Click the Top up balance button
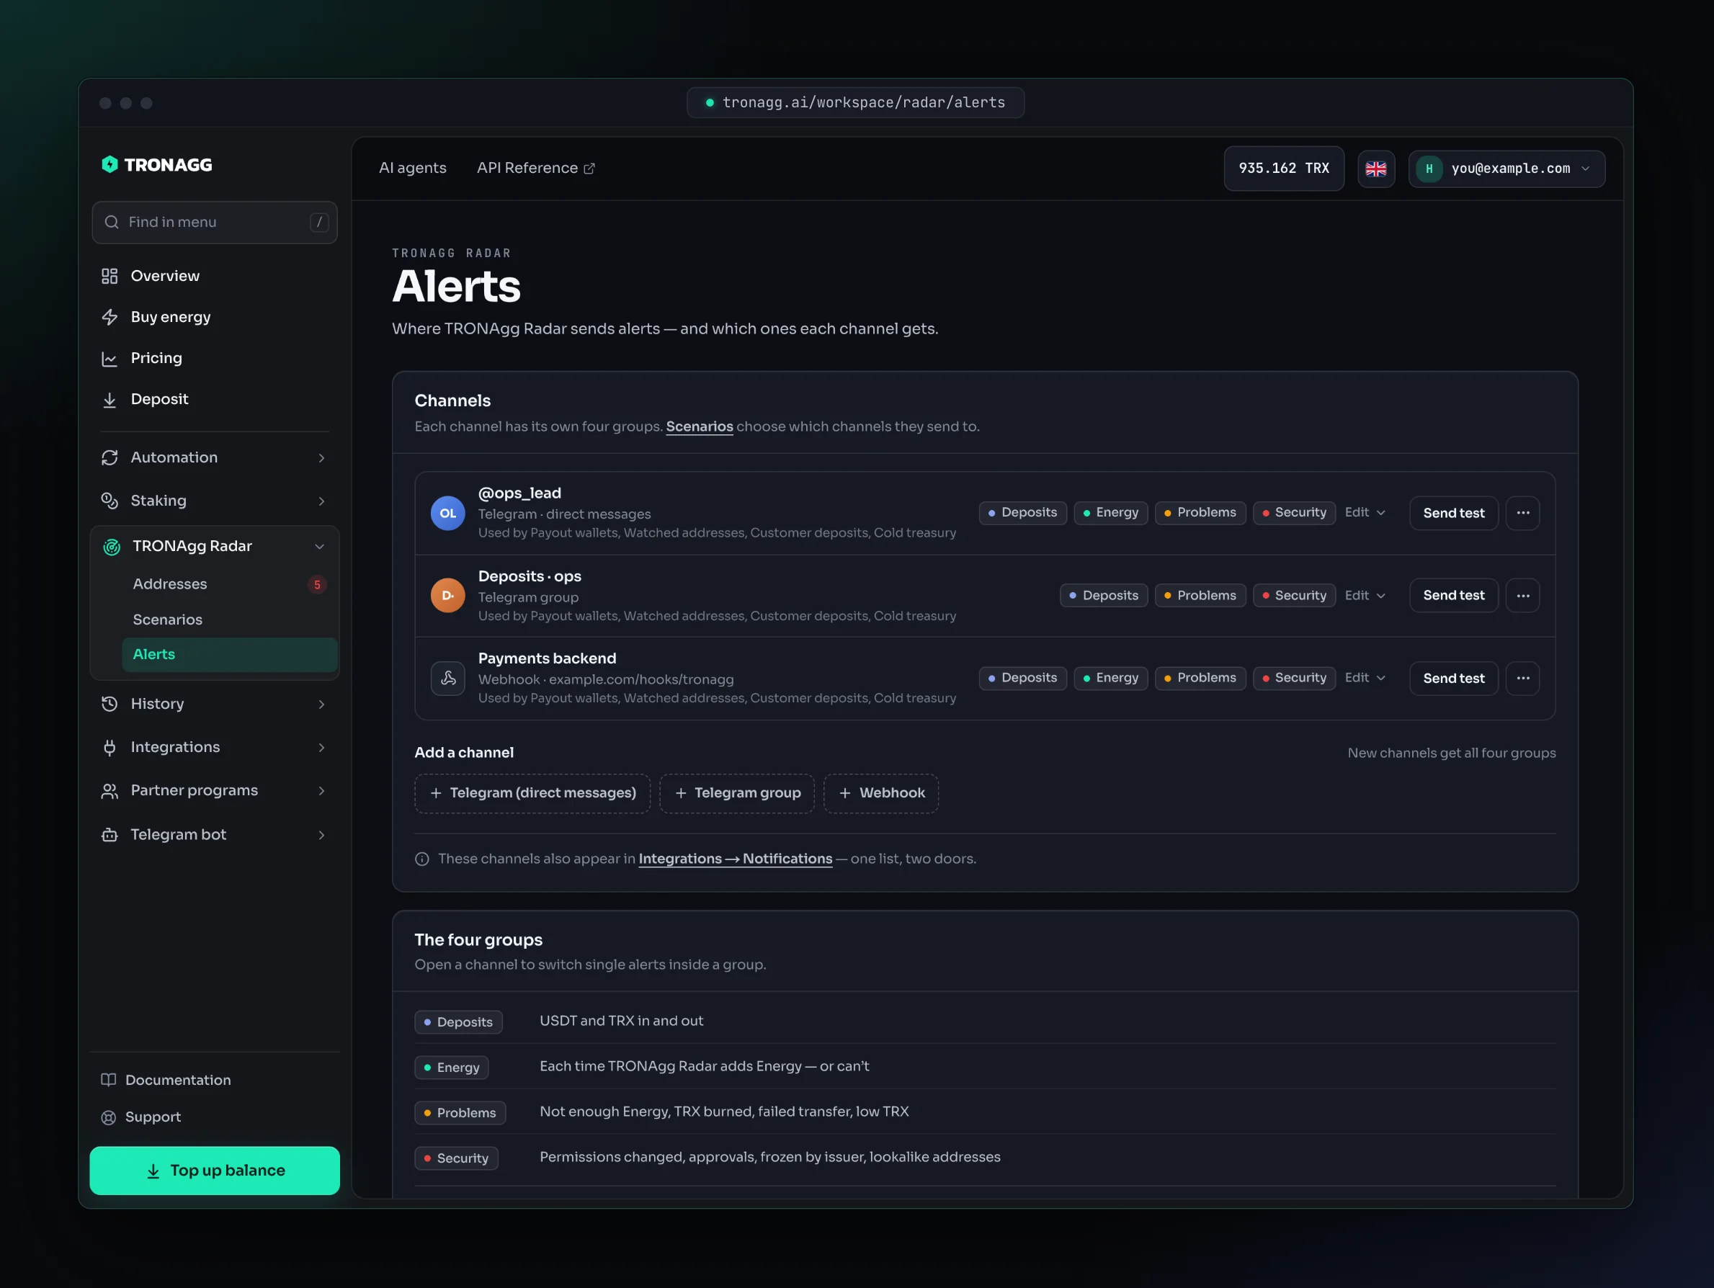 pyautogui.click(x=215, y=1170)
